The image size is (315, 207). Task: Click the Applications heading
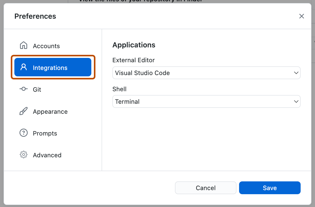tap(134, 45)
